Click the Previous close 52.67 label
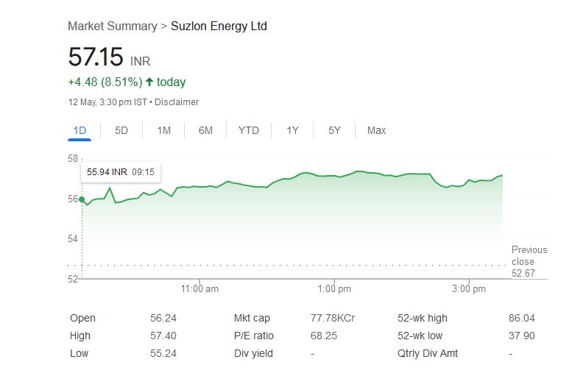 [x=529, y=261]
